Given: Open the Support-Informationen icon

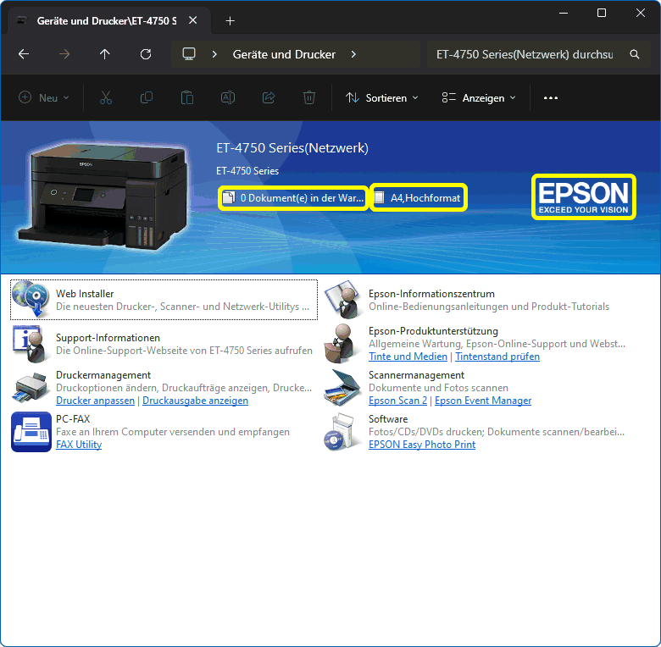Looking at the screenshot, I should 31,343.
